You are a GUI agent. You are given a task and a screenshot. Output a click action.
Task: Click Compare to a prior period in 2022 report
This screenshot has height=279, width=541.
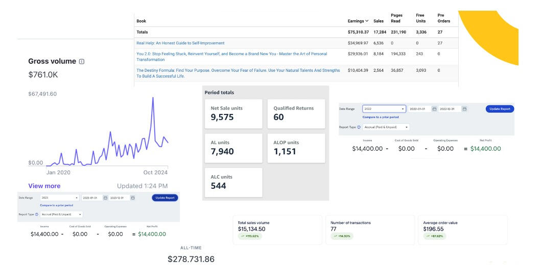point(381,117)
